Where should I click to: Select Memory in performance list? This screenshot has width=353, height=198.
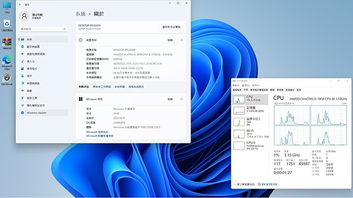pyautogui.click(x=250, y=110)
